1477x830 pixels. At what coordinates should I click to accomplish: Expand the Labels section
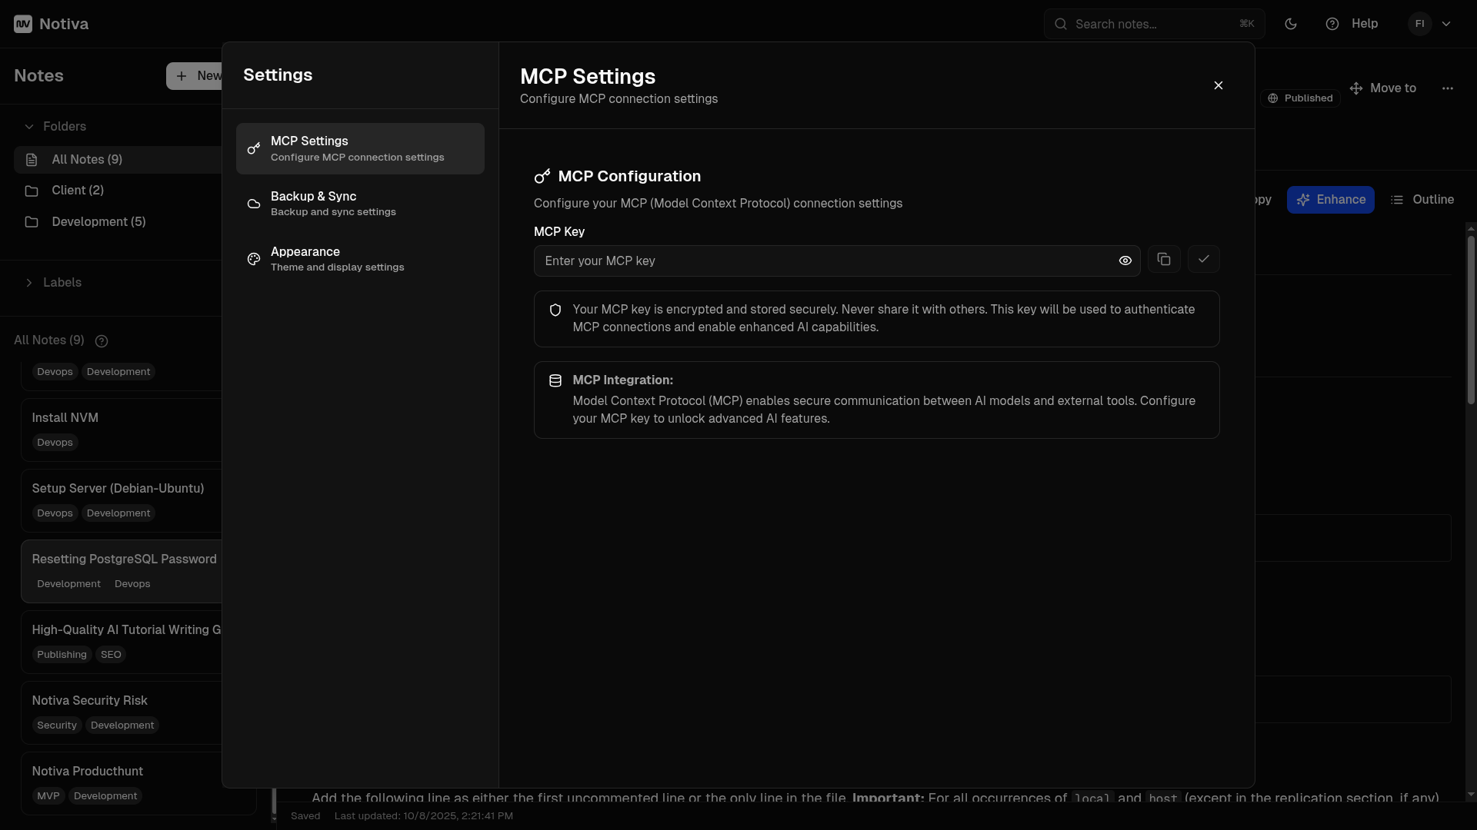29,283
